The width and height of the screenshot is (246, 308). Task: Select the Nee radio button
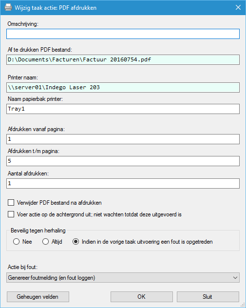[16, 241]
